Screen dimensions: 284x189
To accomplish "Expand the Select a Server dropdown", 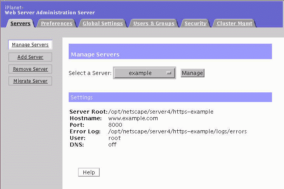I will tap(145, 73).
